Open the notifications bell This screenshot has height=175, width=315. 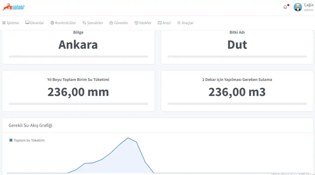point(285,7)
